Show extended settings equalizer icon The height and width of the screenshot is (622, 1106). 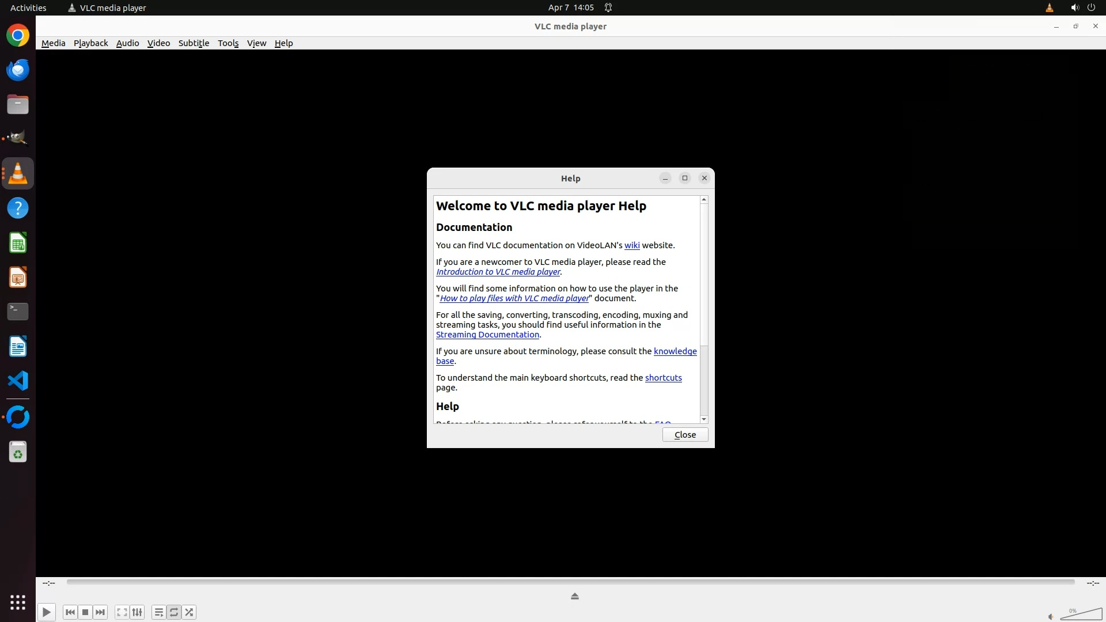pos(137,612)
